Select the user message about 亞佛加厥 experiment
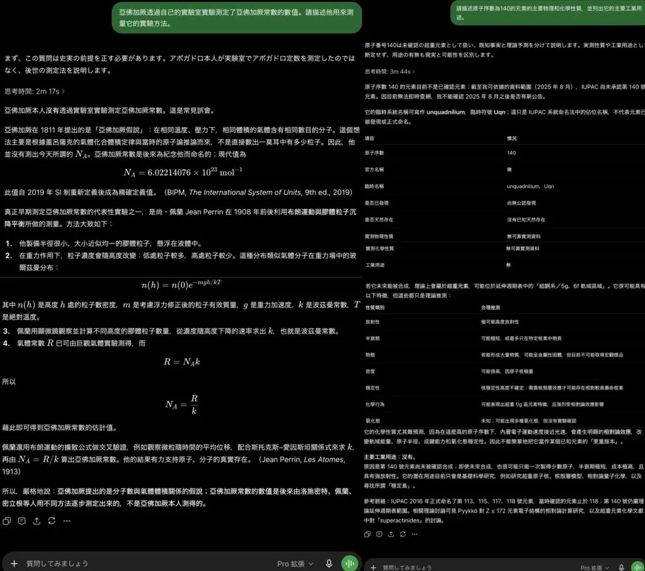This screenshot has height=571, width=645. pyautogui.click(x=237, y=18)
